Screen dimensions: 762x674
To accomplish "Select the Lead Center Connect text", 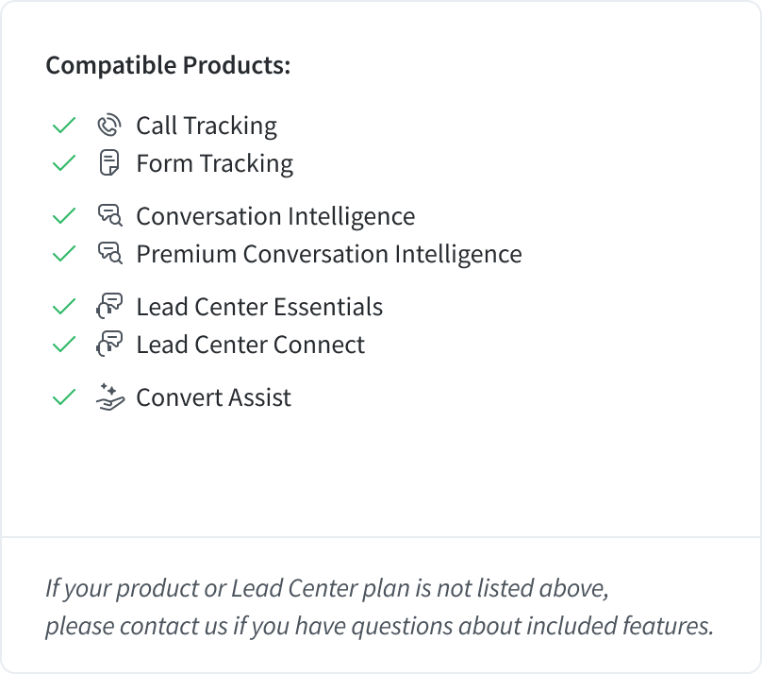I will tap(250, 345).
